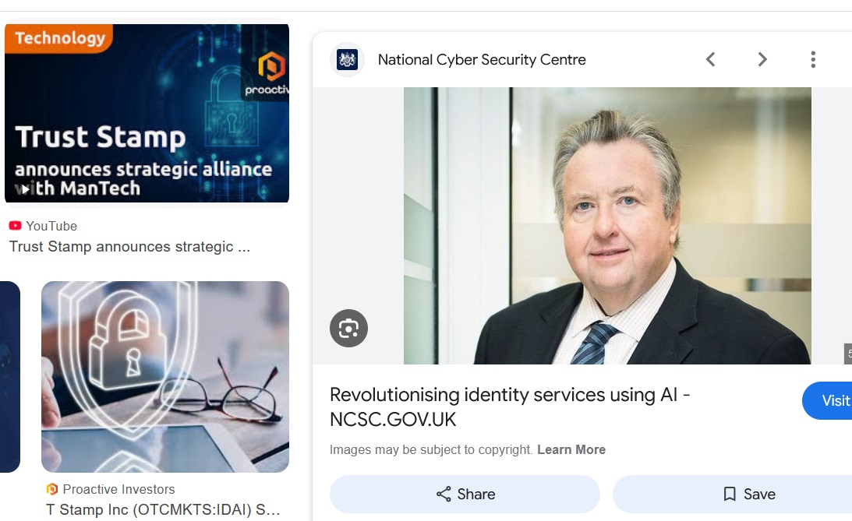Click the large portrait preview image
The height and width of the screenshot is (521, 852).
point(607,226)
